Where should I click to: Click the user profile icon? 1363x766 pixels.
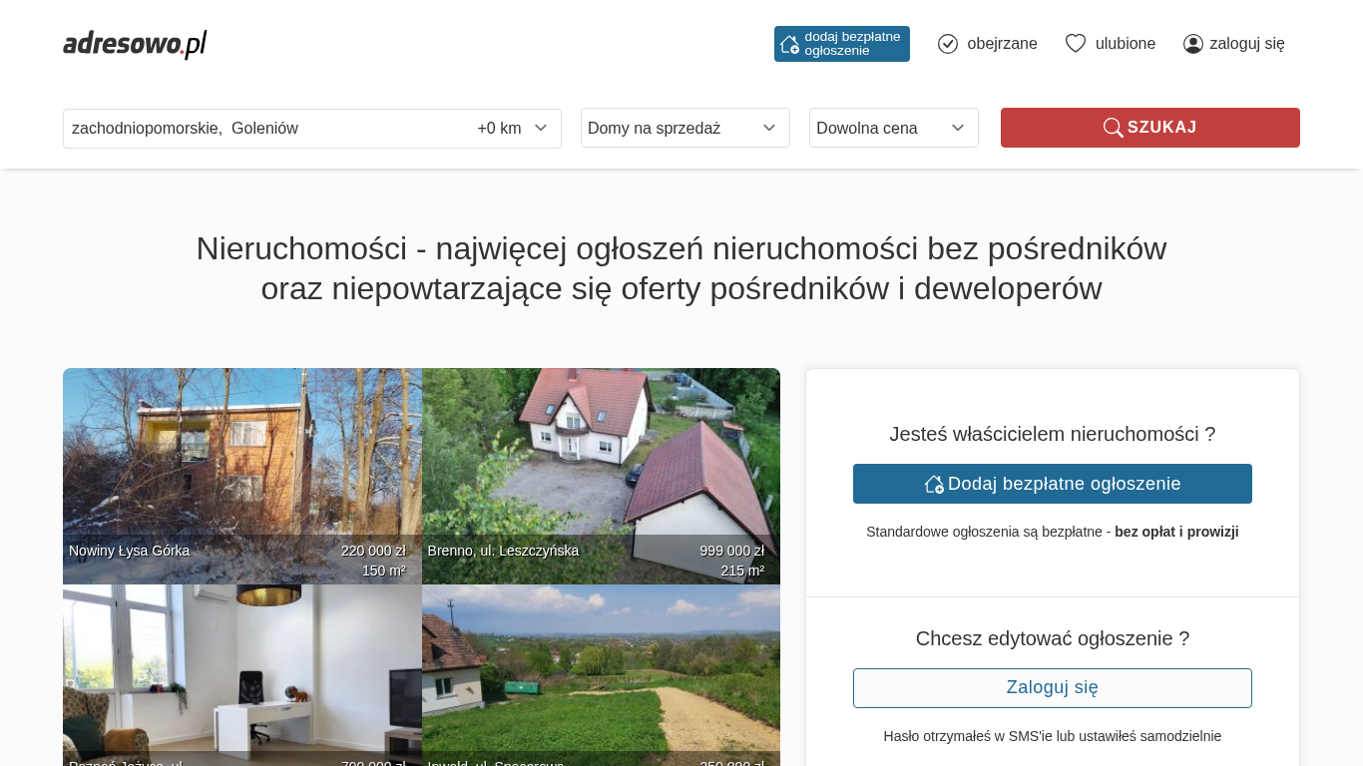[1192, 44]
